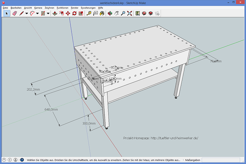Choose the Paint Bucket tool
The height and width of the screenshot is (164, 246).
pyautogui.click(x=102, y=14)
